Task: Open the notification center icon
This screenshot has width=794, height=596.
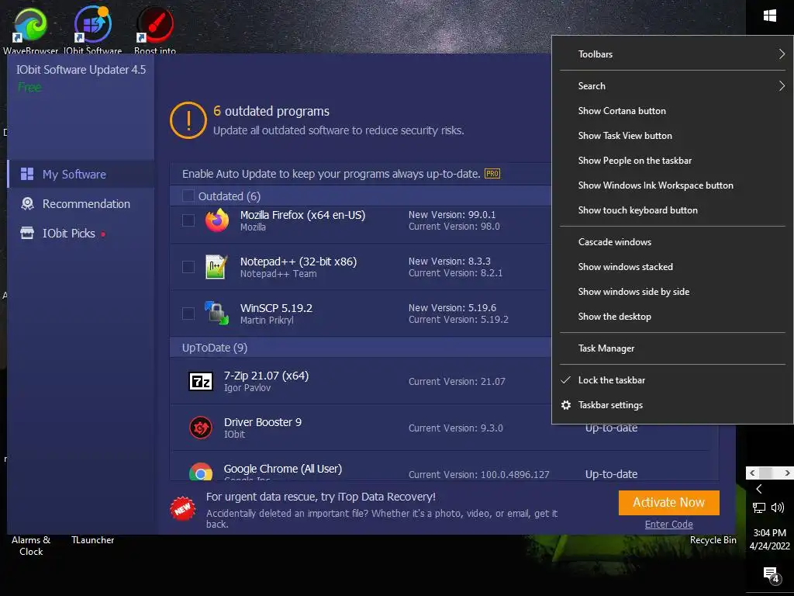Action: (772, 575)
